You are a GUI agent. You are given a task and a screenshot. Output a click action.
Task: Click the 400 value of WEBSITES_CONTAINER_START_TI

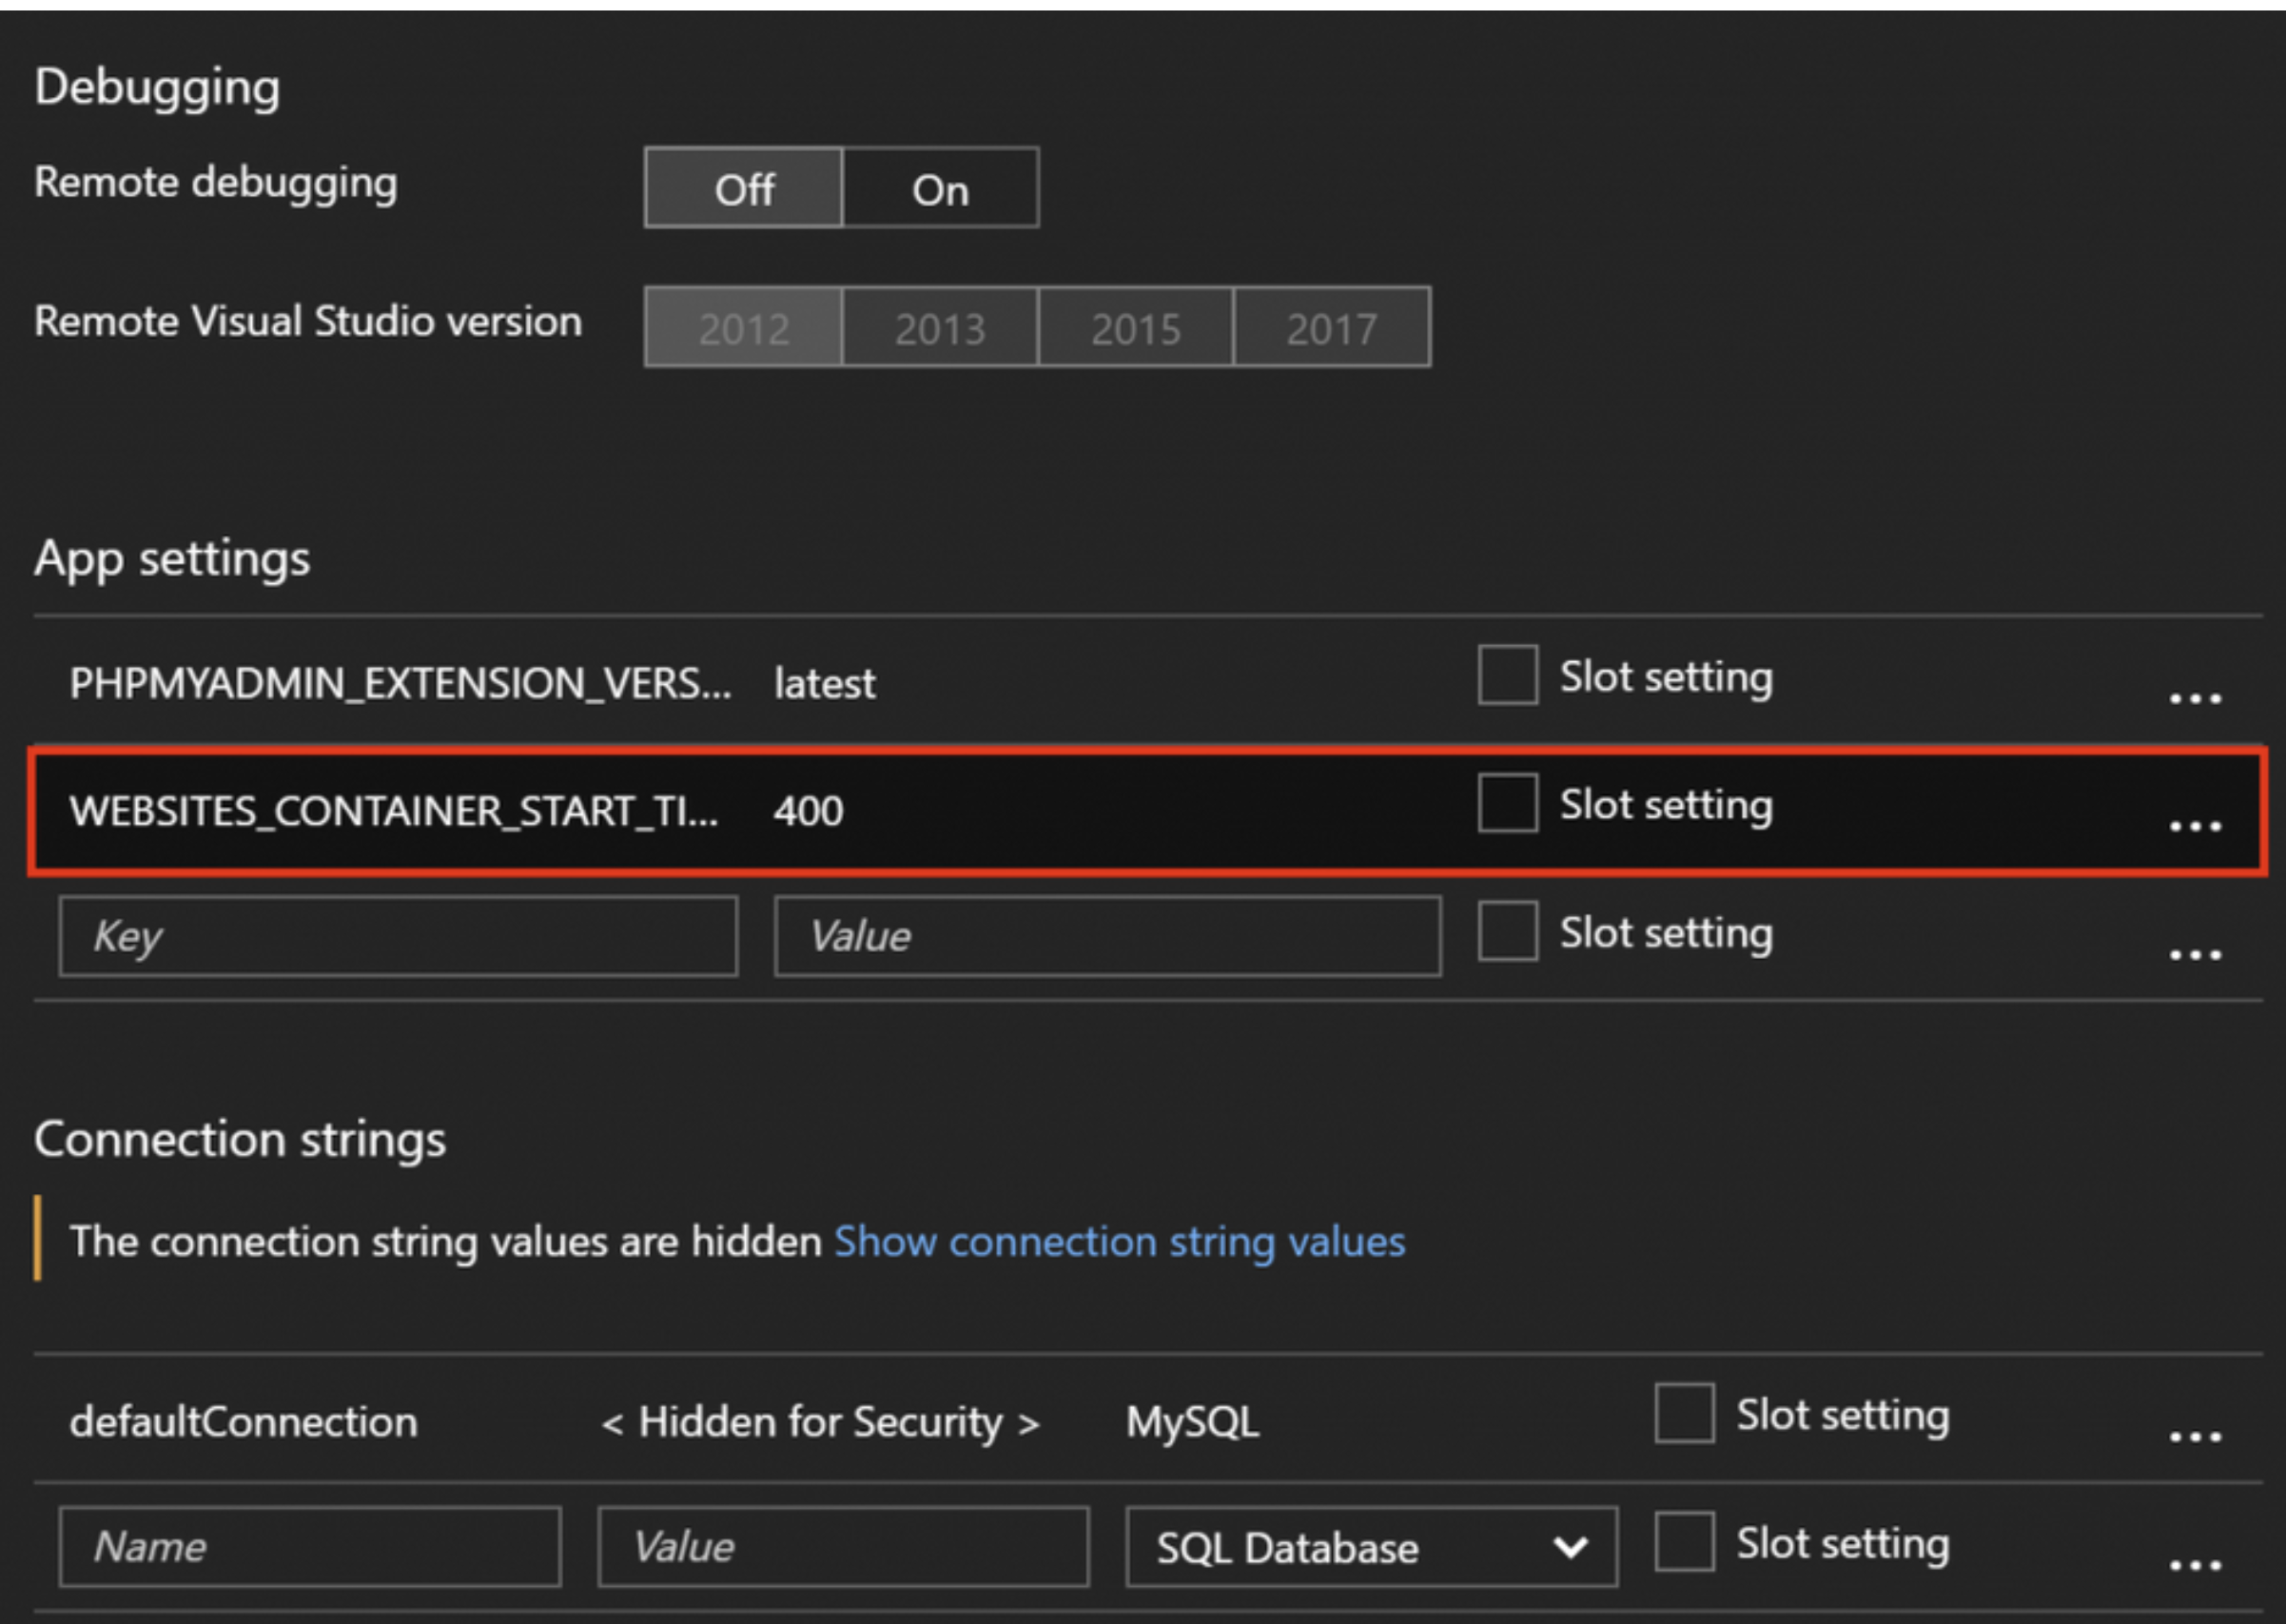[x=808, y=811]
